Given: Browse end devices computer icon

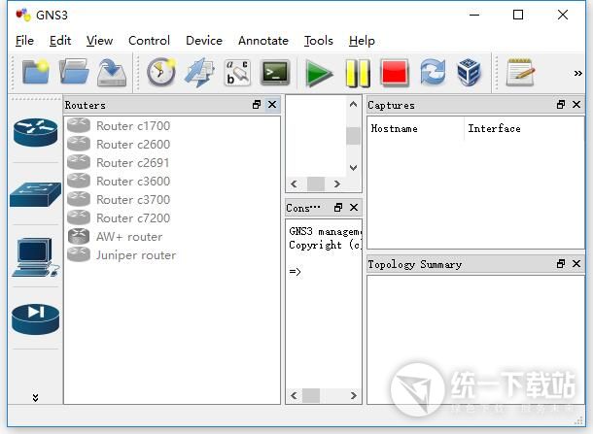Looking at the screenshot, I should pyautogui.click(x=36, y=257).
